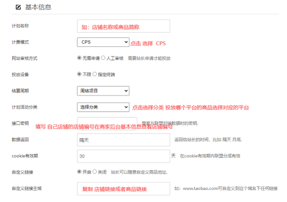Viewport: 287px width, 202px height.
Task: Open the 计费模式 CPS dropdown
Action: click(103, 42)
